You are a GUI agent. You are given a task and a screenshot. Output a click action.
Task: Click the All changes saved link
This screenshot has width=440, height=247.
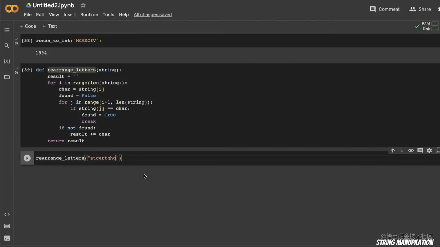153,14
